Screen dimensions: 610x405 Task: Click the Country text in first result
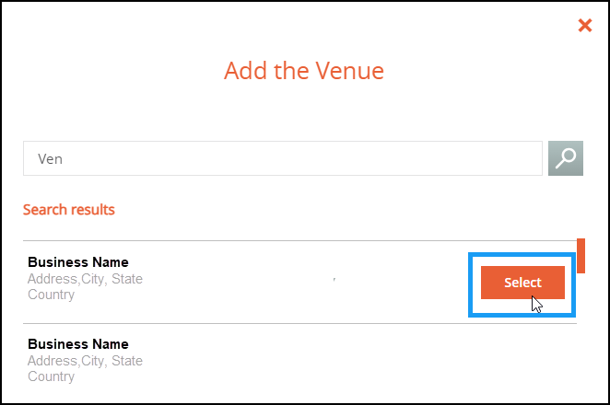point(51,295)
